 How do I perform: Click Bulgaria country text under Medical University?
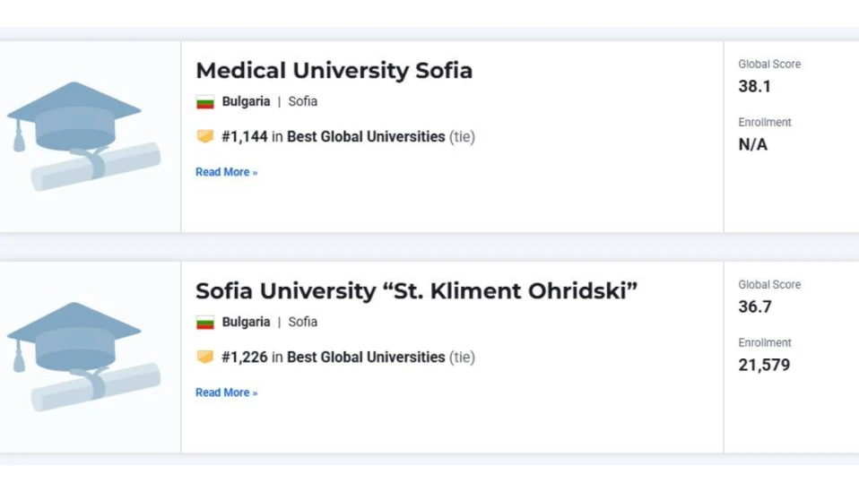point(246,102)
